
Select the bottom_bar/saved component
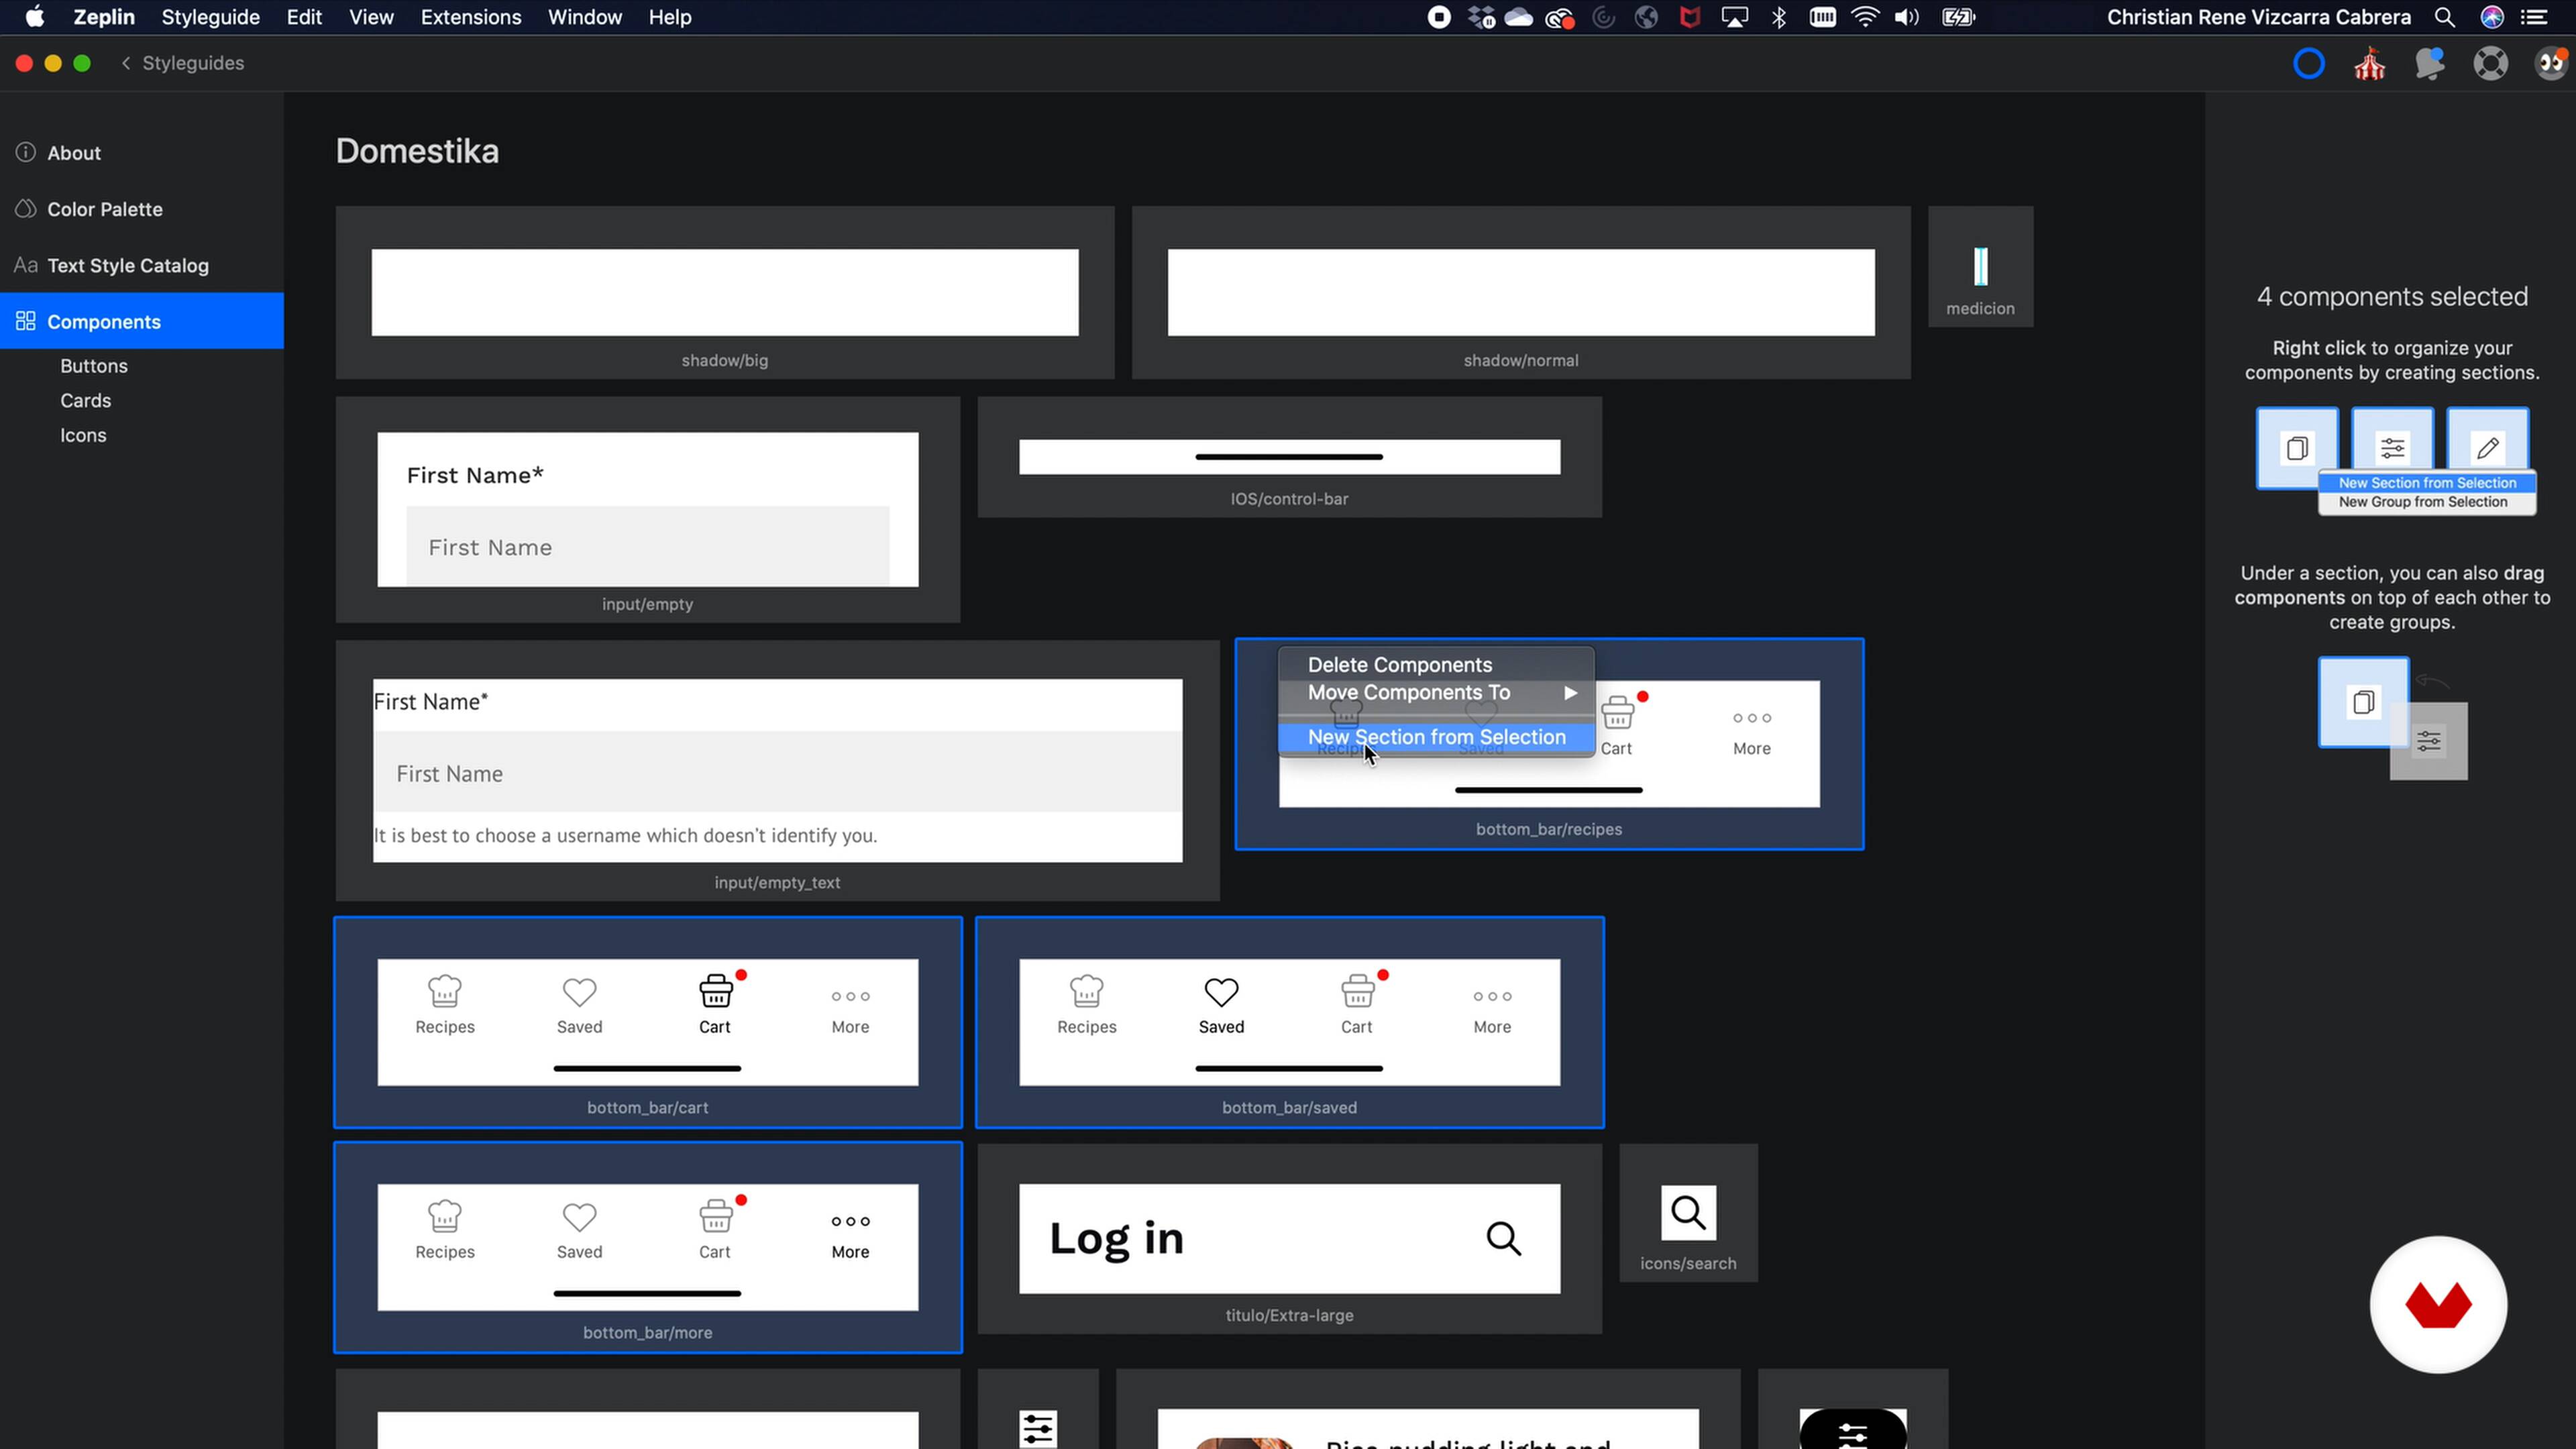[1289, 1022]
